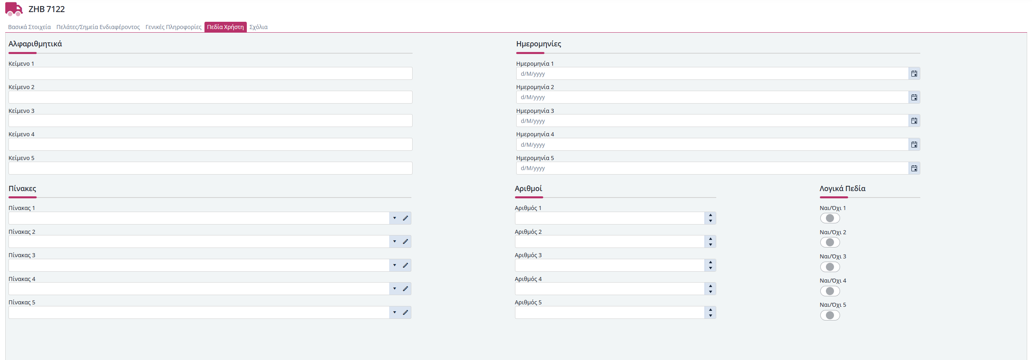
Task: Increase the Αριθμός 1 value with up arrow
Action: [x=710, y=215]
